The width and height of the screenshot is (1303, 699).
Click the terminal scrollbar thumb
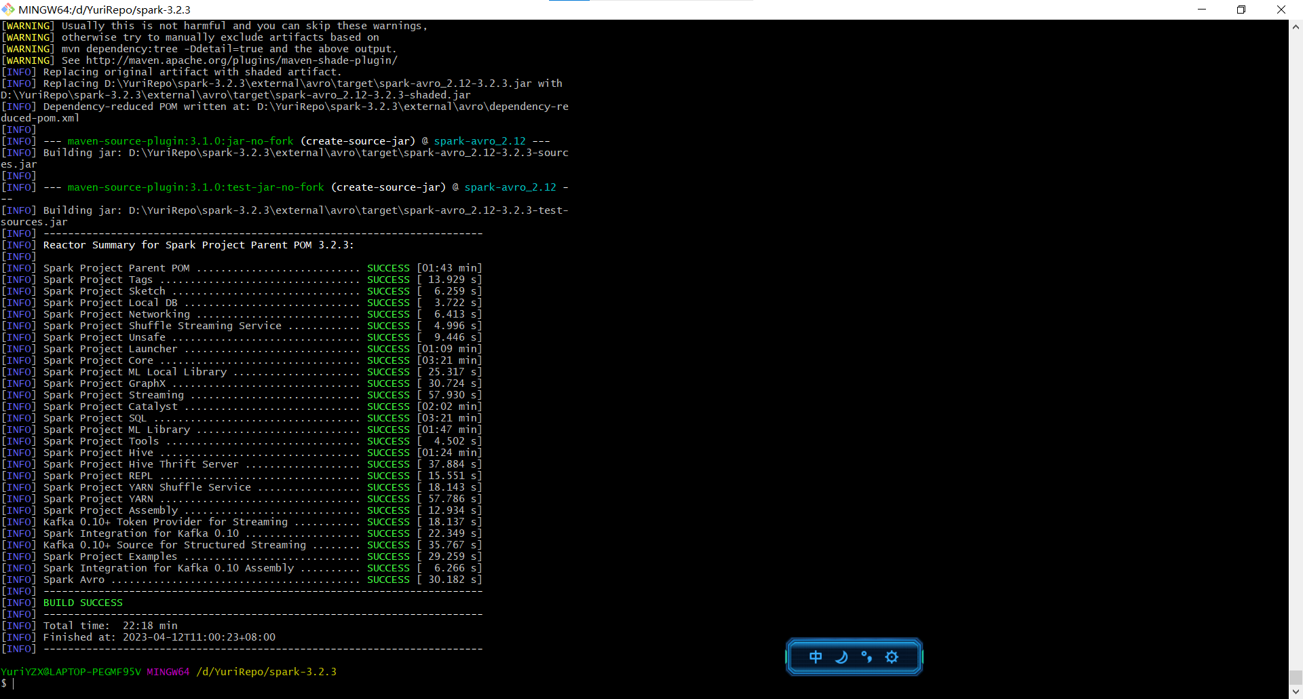(1296, 678)
